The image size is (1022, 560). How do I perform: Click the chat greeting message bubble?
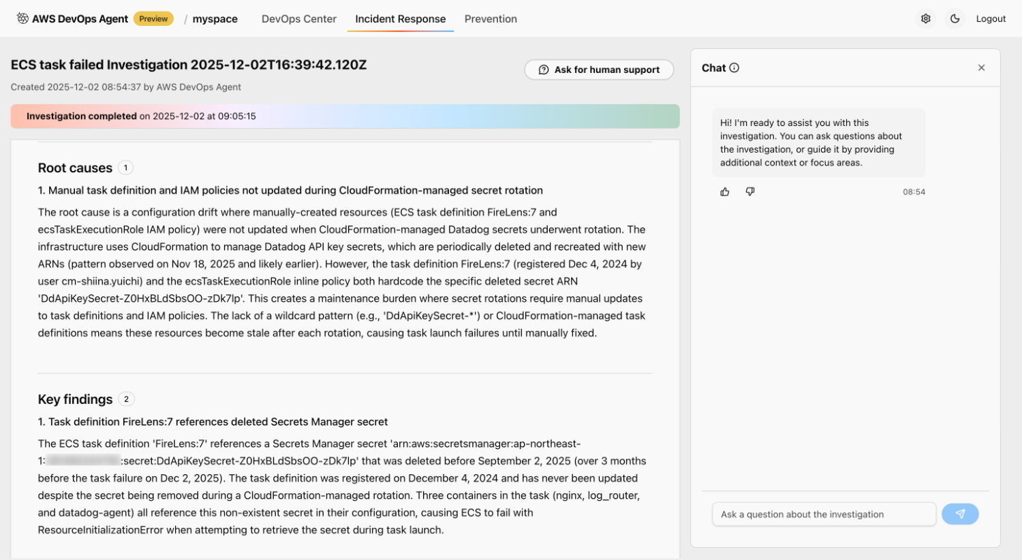(819, 142)
